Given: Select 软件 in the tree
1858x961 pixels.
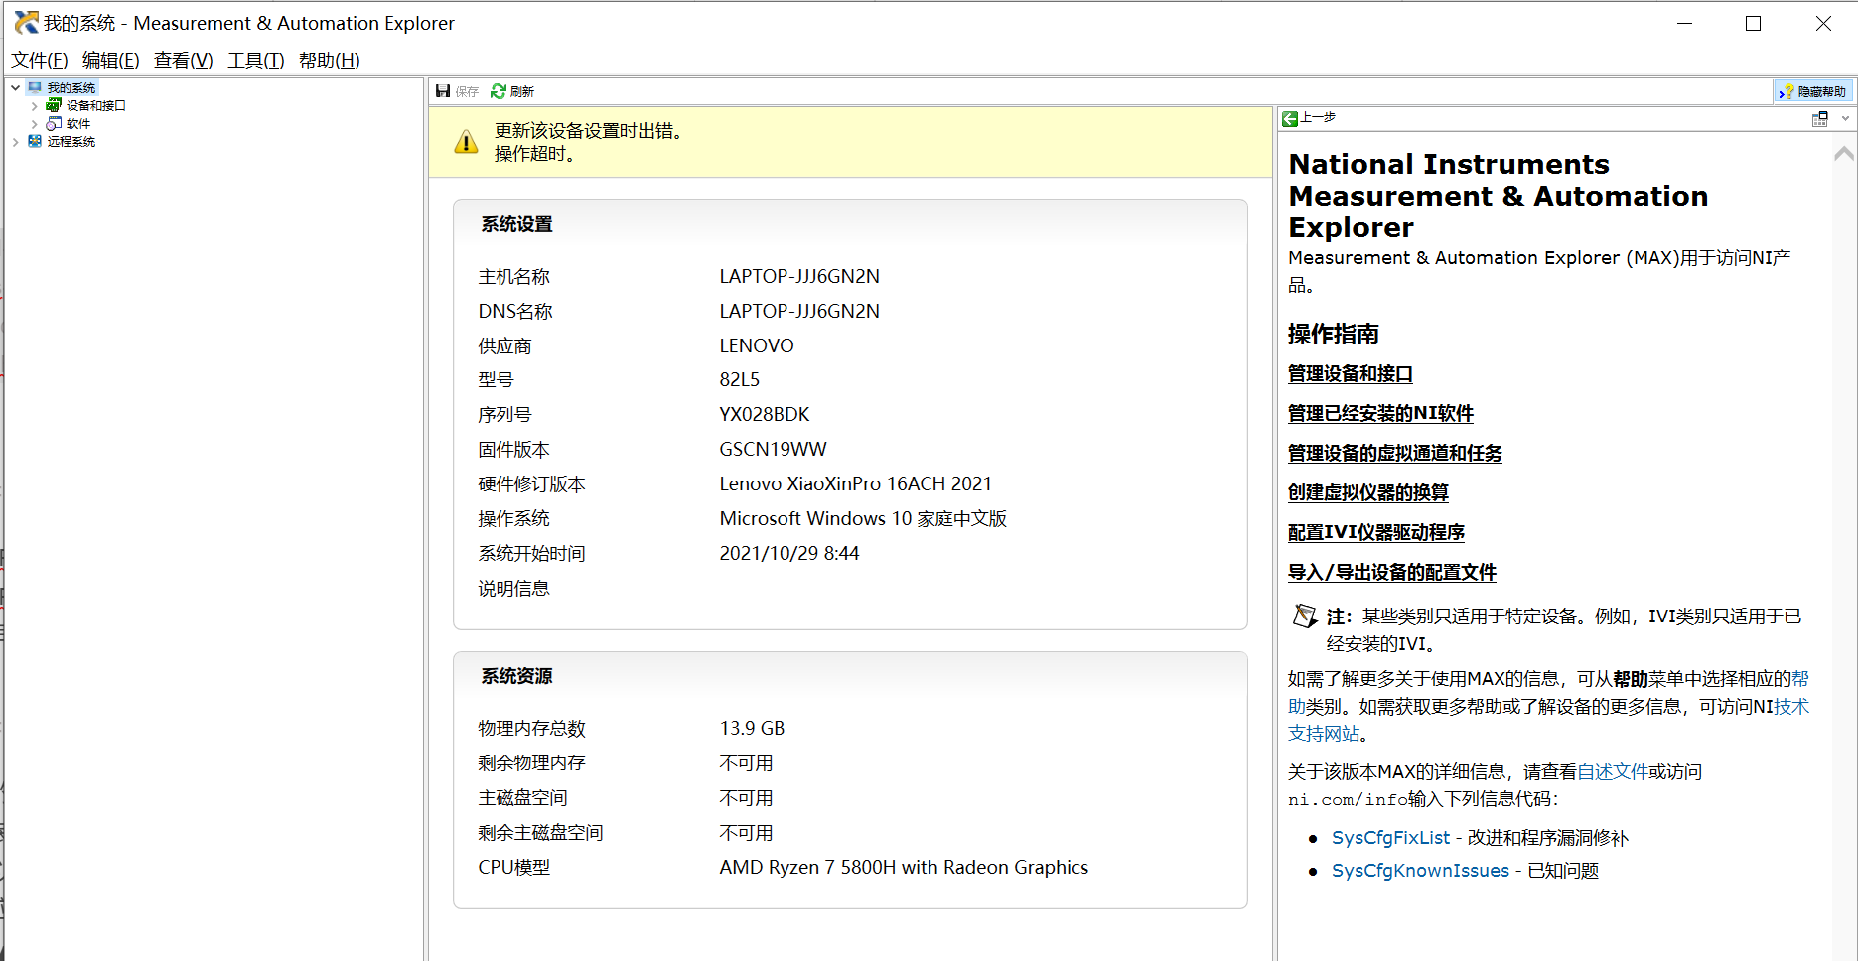Looking at the screenshot, I should click(x=77, y=124).
